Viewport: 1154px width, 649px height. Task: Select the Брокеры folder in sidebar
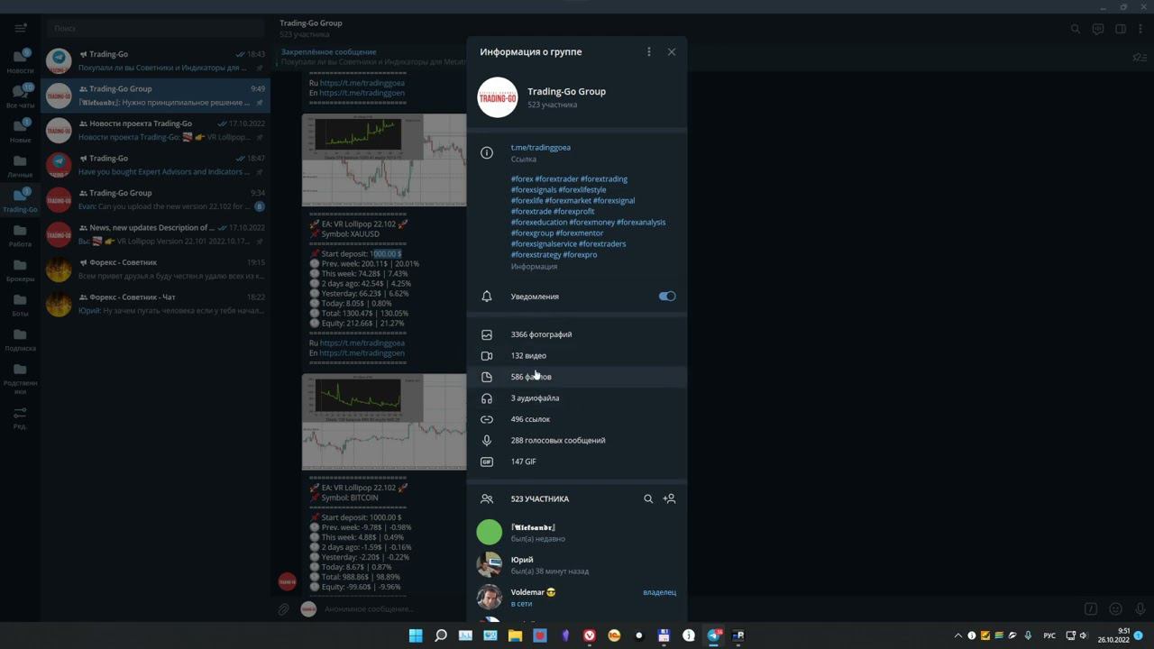pos(20,270)
